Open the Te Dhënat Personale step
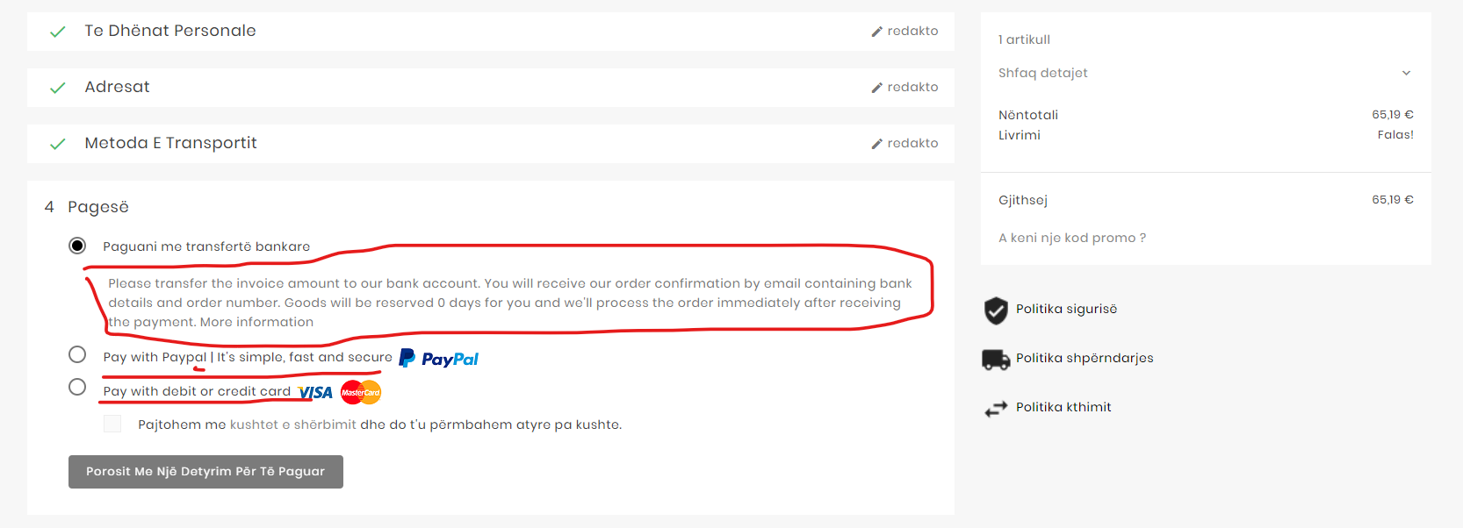 pyautogui.click(x=170, y=31)
